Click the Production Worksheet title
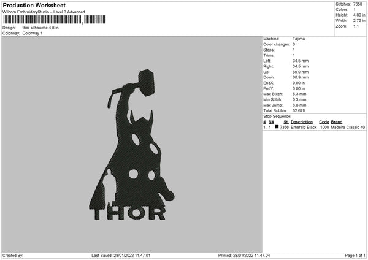This screenshot has height=260, width=368. click(x=34, y=5)
